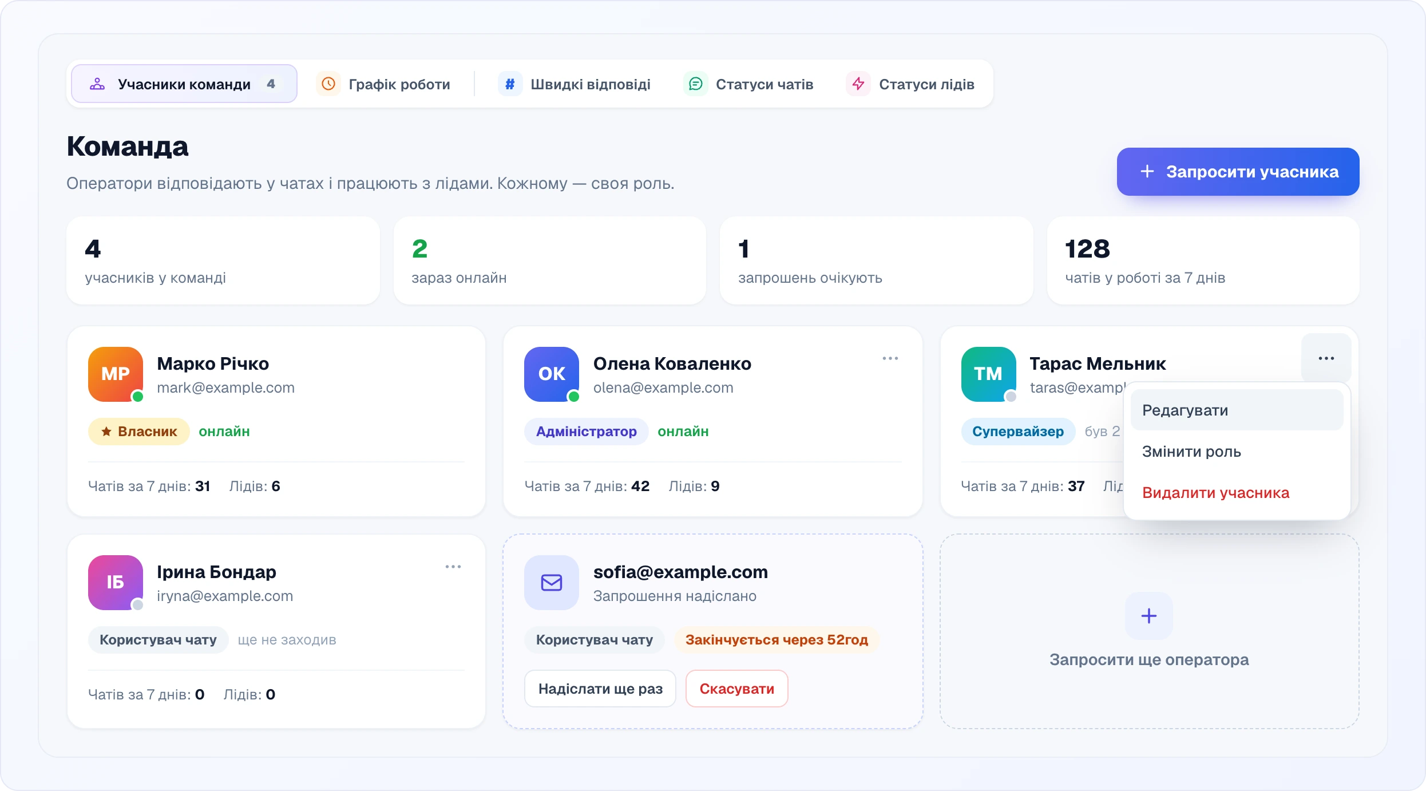Click the Супервайзер role badge
The image size is (1426, 791).
[1018, 432]
